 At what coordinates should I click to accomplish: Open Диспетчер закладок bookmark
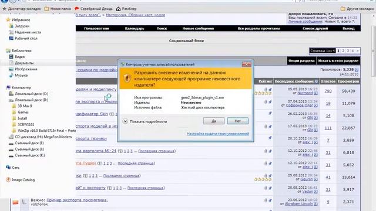22,9
